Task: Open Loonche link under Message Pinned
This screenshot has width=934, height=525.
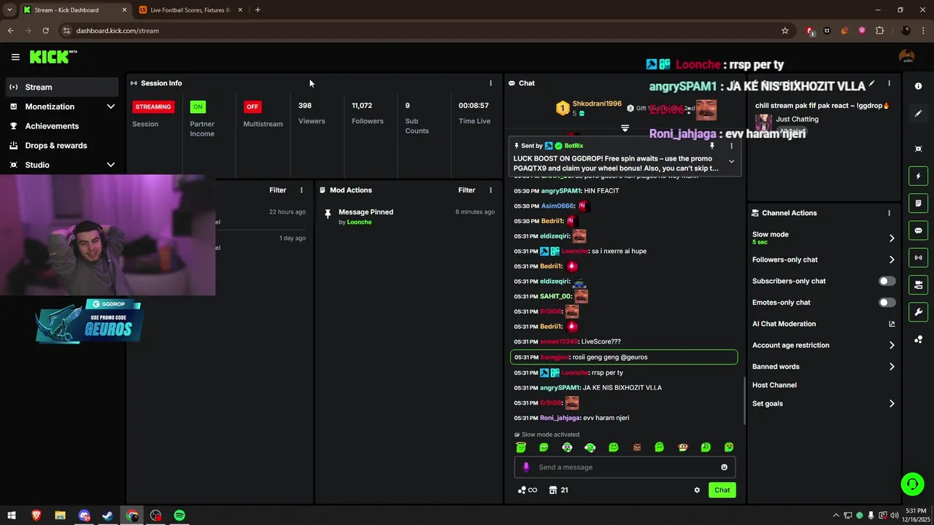Action: coord(359,222)
